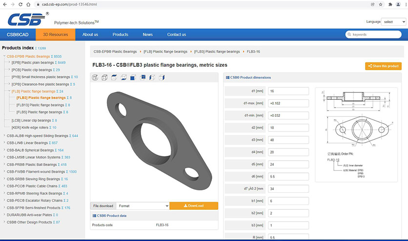Switch to back view cube icon

(143, 77)
